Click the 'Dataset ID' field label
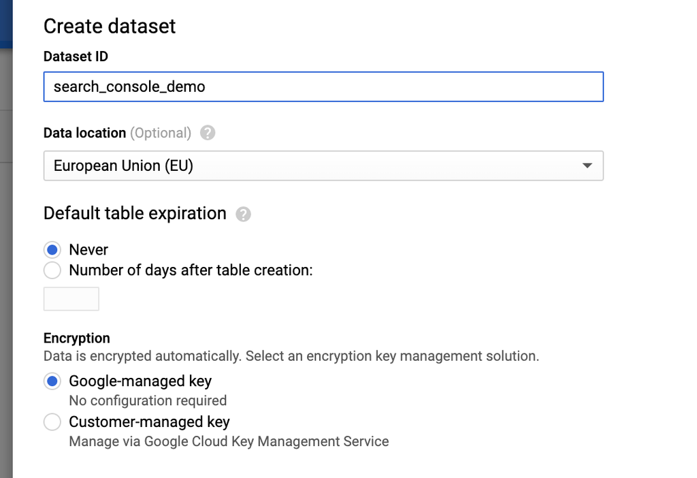Image resolution: width=697 pixels, height=478 pixels. tap(76, 57)
